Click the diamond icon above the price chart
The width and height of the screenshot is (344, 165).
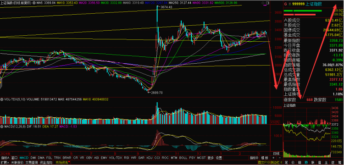[263, 3]
